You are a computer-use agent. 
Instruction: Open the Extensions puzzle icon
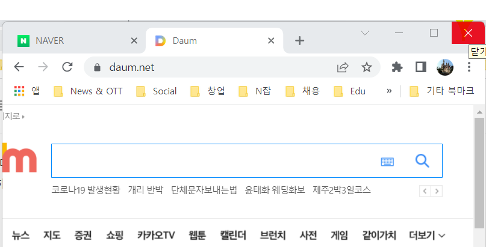(397, 67)
